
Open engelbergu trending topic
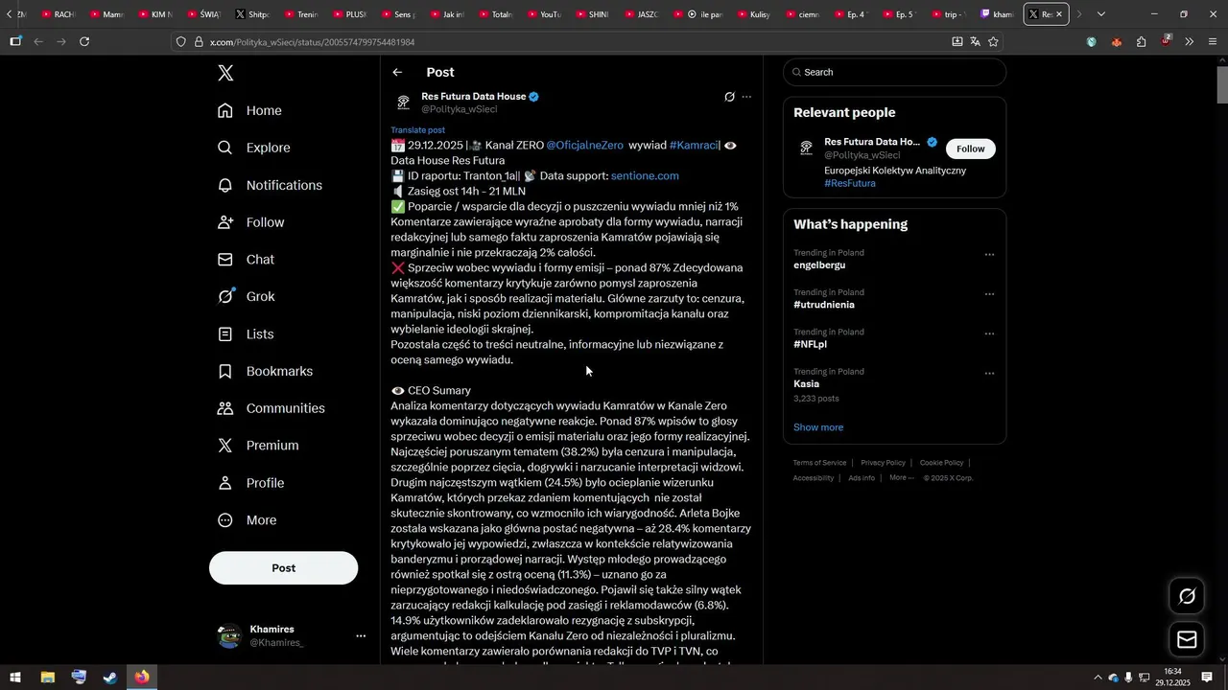(819, 265)
